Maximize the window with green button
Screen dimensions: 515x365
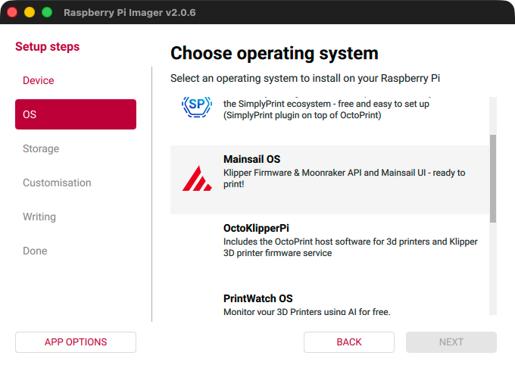tap(47, 12)
